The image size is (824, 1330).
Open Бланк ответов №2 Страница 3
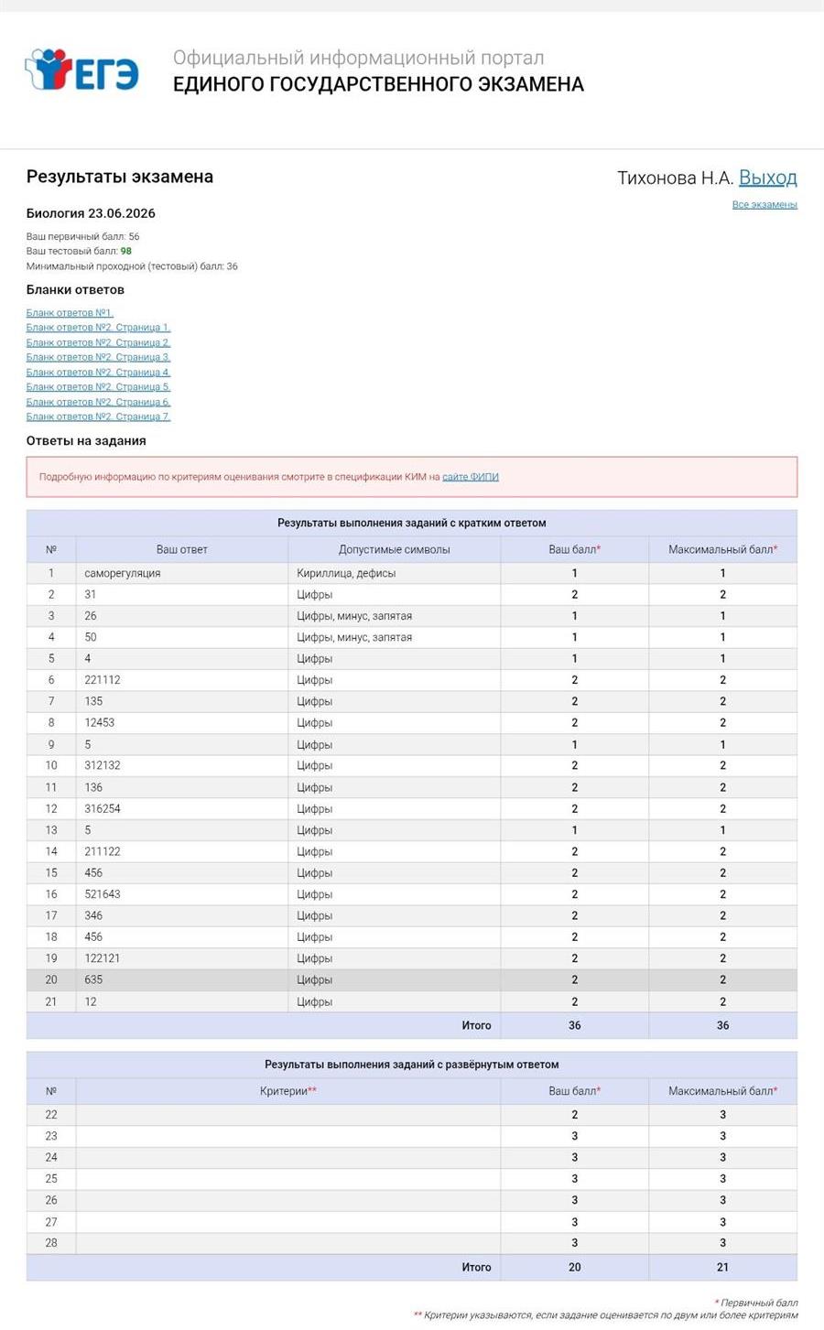pyautogui.click(x=98, y=357)
